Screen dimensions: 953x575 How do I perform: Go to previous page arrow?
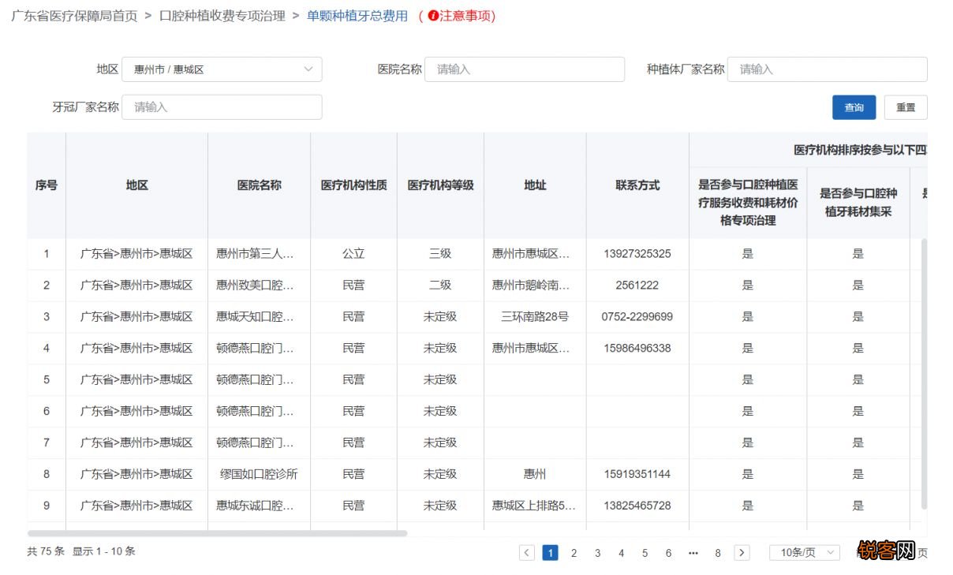[x=527, y=553]
